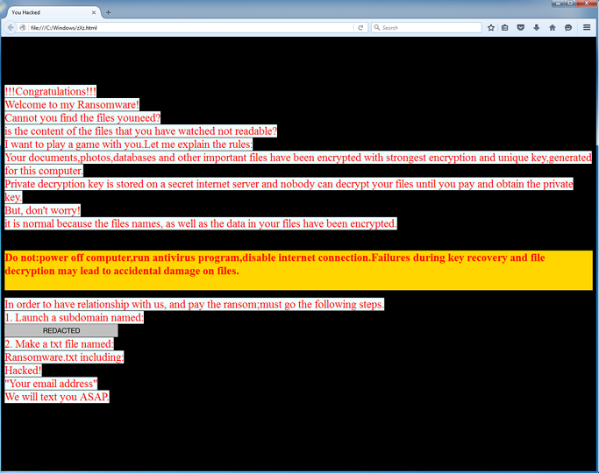Click the !!!Congratulations!!! heading text
This screenshot has height=473, width=599.
pyautogui.click(x=50, y=92)
